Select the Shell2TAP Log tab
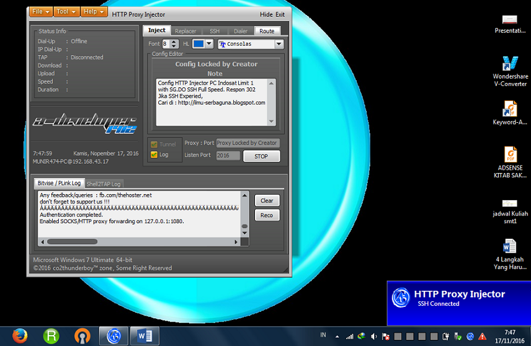This screenshot has height=346, width=531. [x=104, y=184]
